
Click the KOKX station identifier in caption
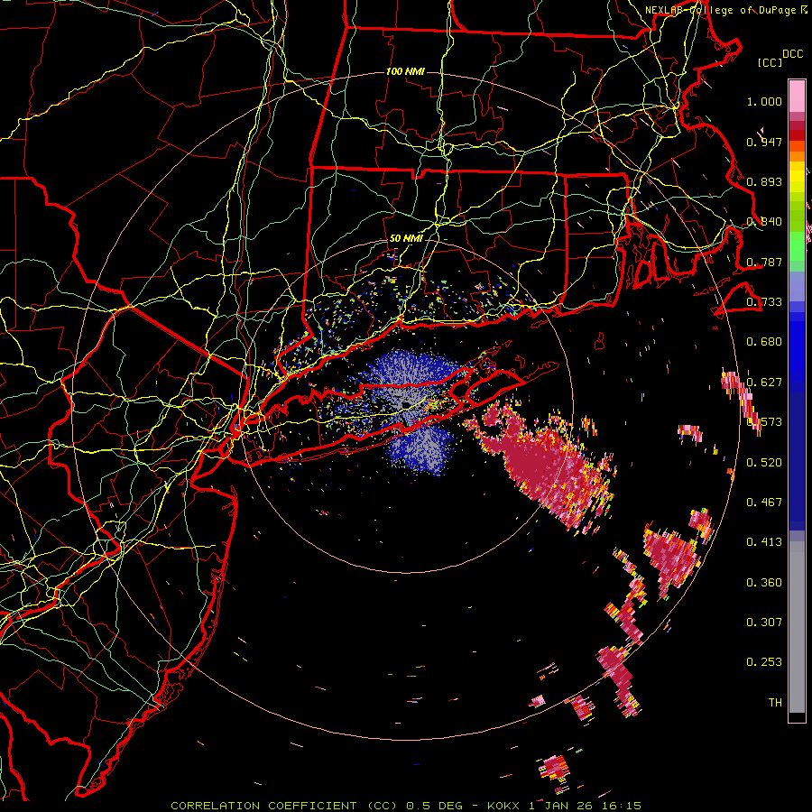(503, 806)
